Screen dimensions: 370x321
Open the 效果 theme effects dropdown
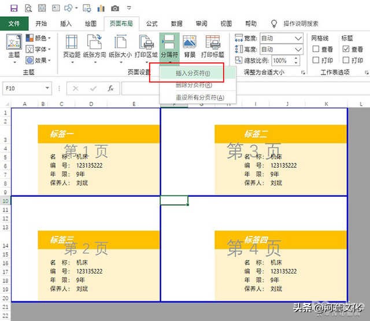pyautogui.click(x=38, y=60)
